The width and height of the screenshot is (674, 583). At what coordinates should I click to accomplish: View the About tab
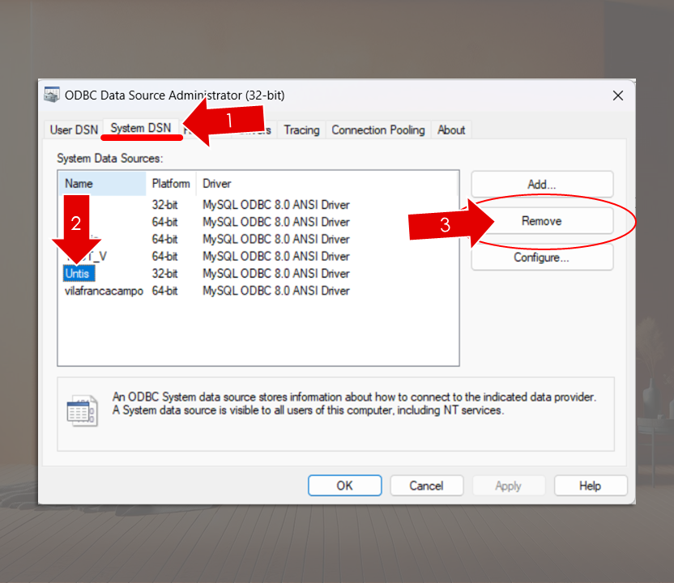pos(451,130)
